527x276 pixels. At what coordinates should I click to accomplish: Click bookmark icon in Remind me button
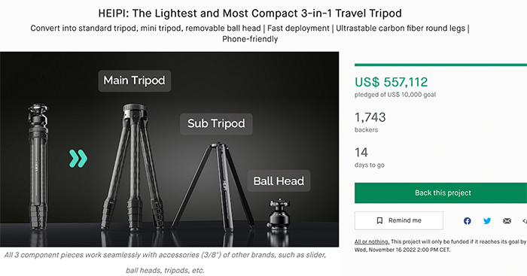(x=379, y=220)
